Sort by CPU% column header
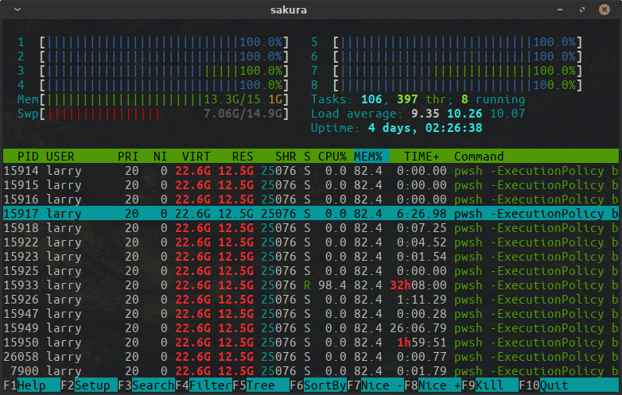 [332, 156]
